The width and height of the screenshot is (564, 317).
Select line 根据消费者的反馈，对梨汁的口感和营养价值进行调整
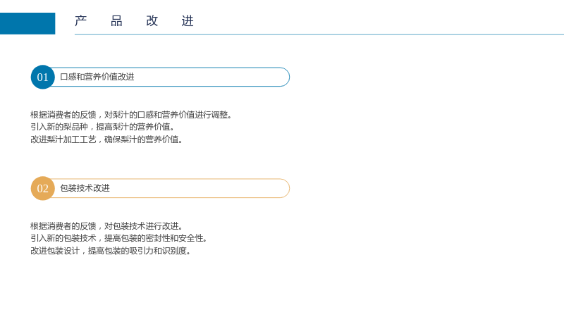pyautogui.click(x=131, y=115)
